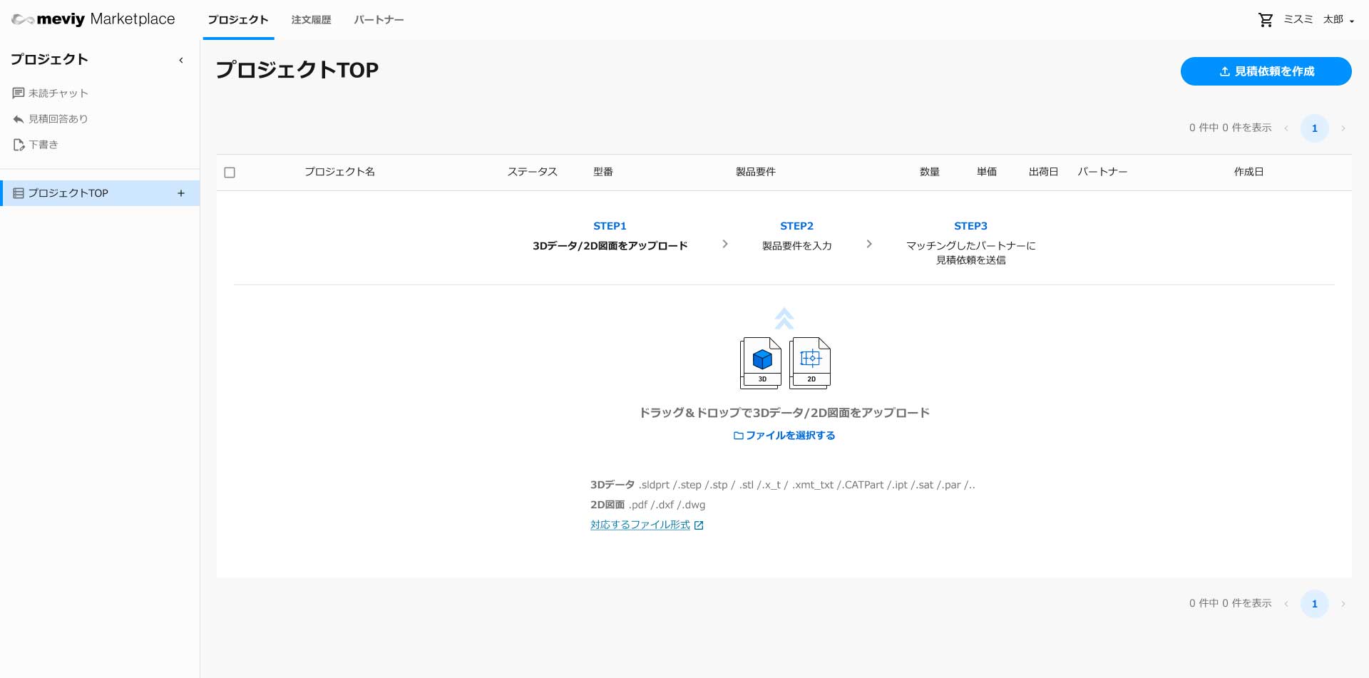The width and height of the screenshot is (1369, 678).
Task: Click the STEP1 label
Action: pyautogui.click(x=610, y=226)
